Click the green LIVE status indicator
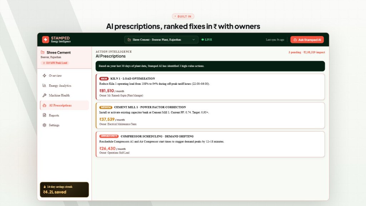 point(207,40)
